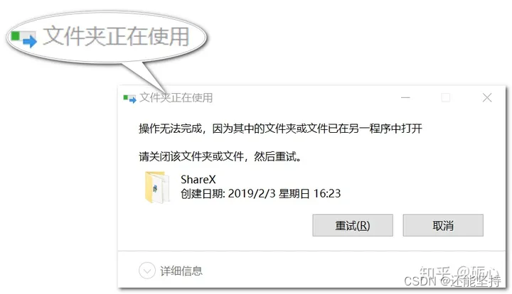Click the CSDN @还能坚持 watermark text
This screenshot has height=294, width=512.
click(x=452, y=281)
